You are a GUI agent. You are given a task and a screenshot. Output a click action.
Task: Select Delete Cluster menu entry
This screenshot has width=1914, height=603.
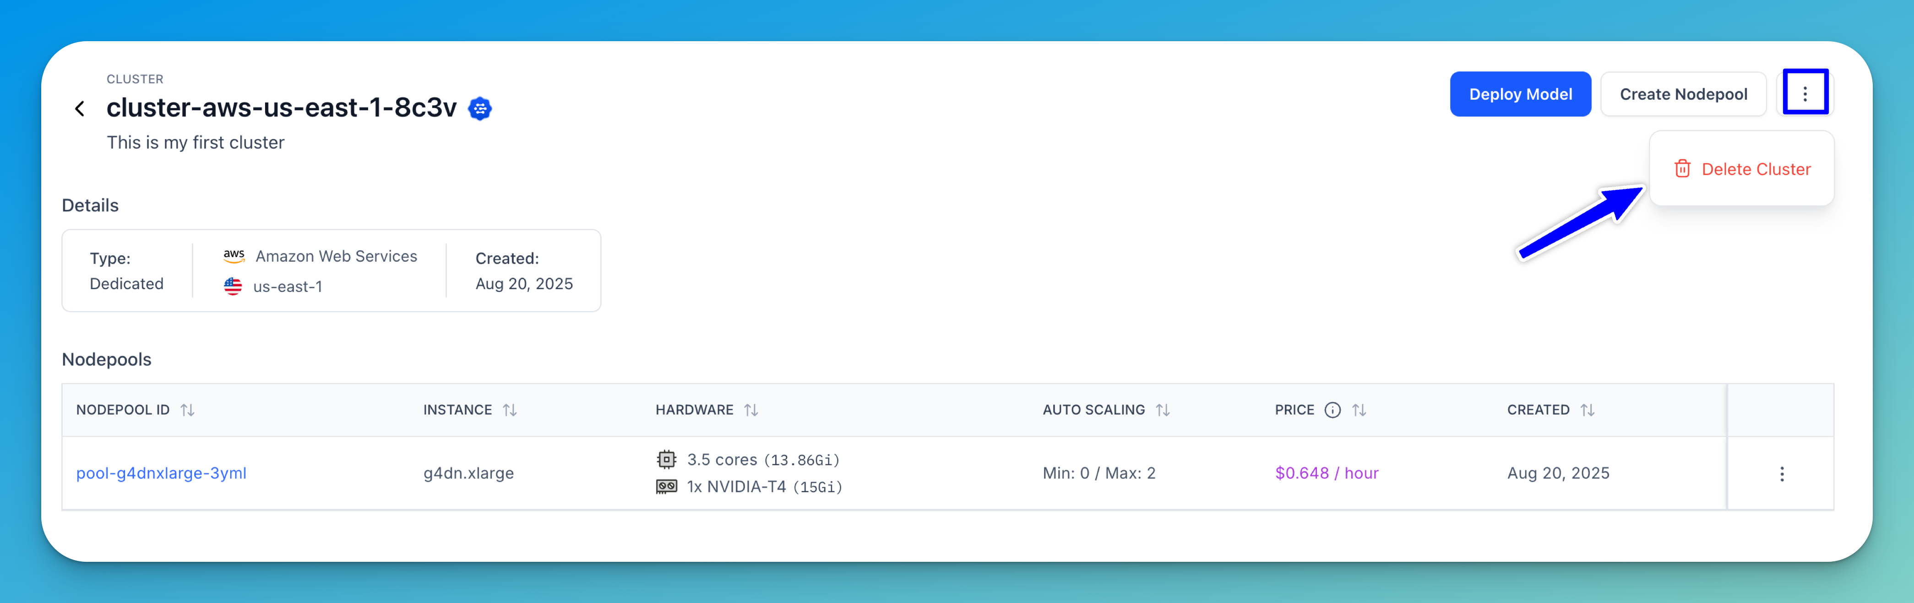click(x=1742, y=168)
